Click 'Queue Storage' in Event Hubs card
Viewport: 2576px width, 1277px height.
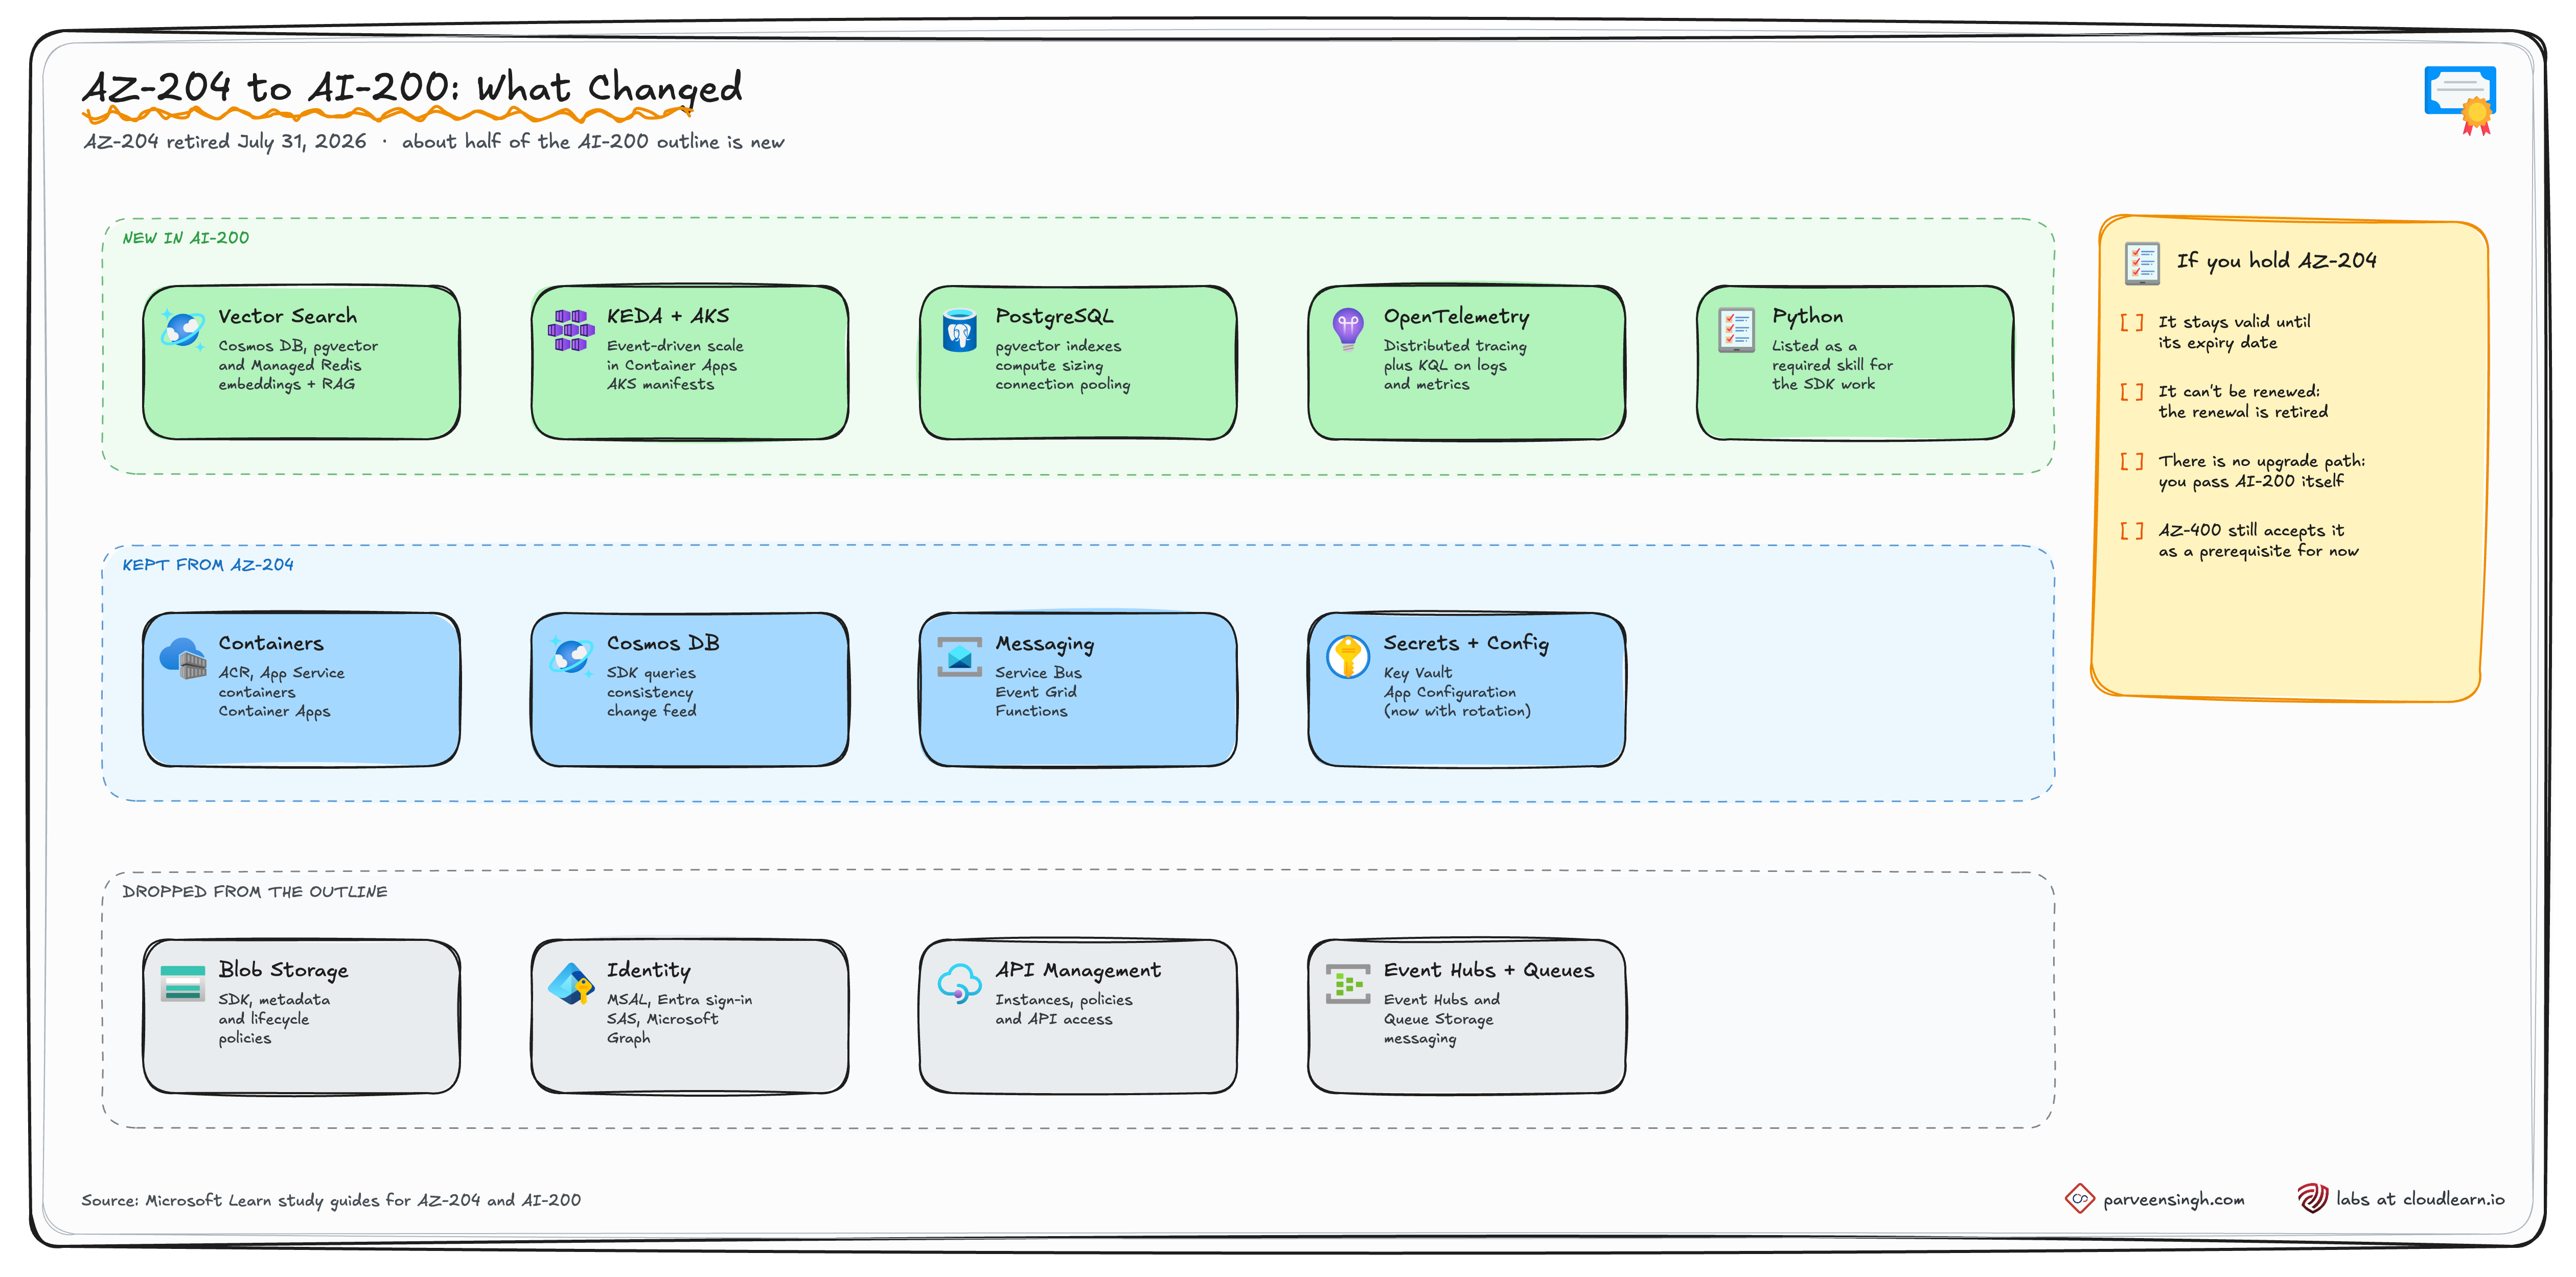(1438, 1020)
